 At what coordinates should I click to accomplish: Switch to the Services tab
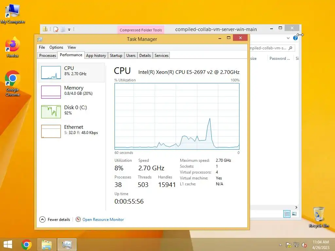pos(162,56)
